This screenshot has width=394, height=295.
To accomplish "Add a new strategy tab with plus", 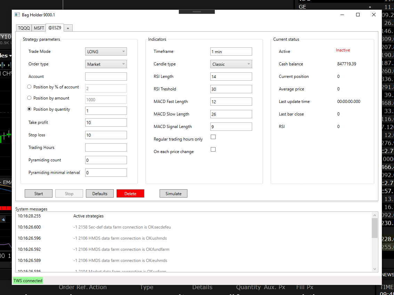I will 68,28.
